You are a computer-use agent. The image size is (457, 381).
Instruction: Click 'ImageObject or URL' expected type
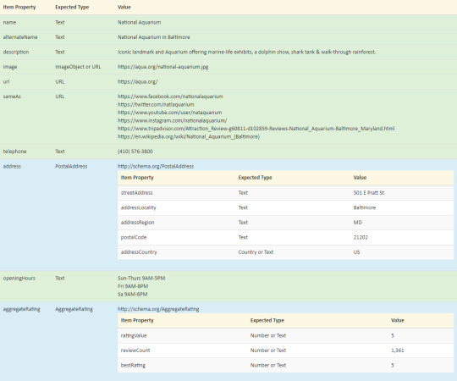click(78, 67)
